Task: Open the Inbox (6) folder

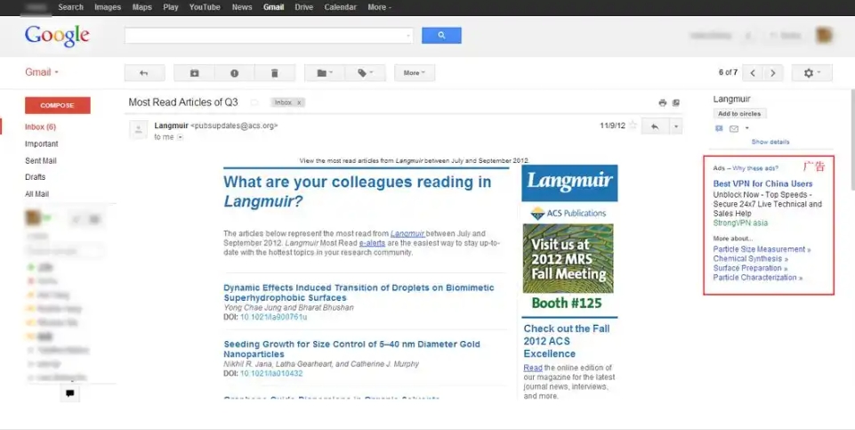Action: click(x=40, y=126)
